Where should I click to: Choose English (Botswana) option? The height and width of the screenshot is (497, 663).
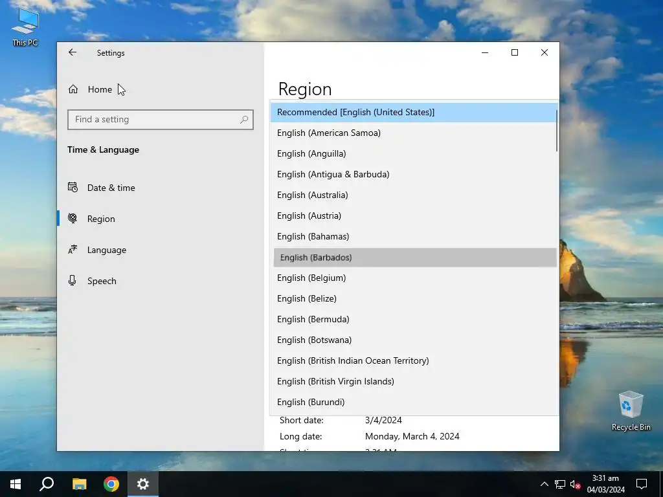[x=414, y=340]
